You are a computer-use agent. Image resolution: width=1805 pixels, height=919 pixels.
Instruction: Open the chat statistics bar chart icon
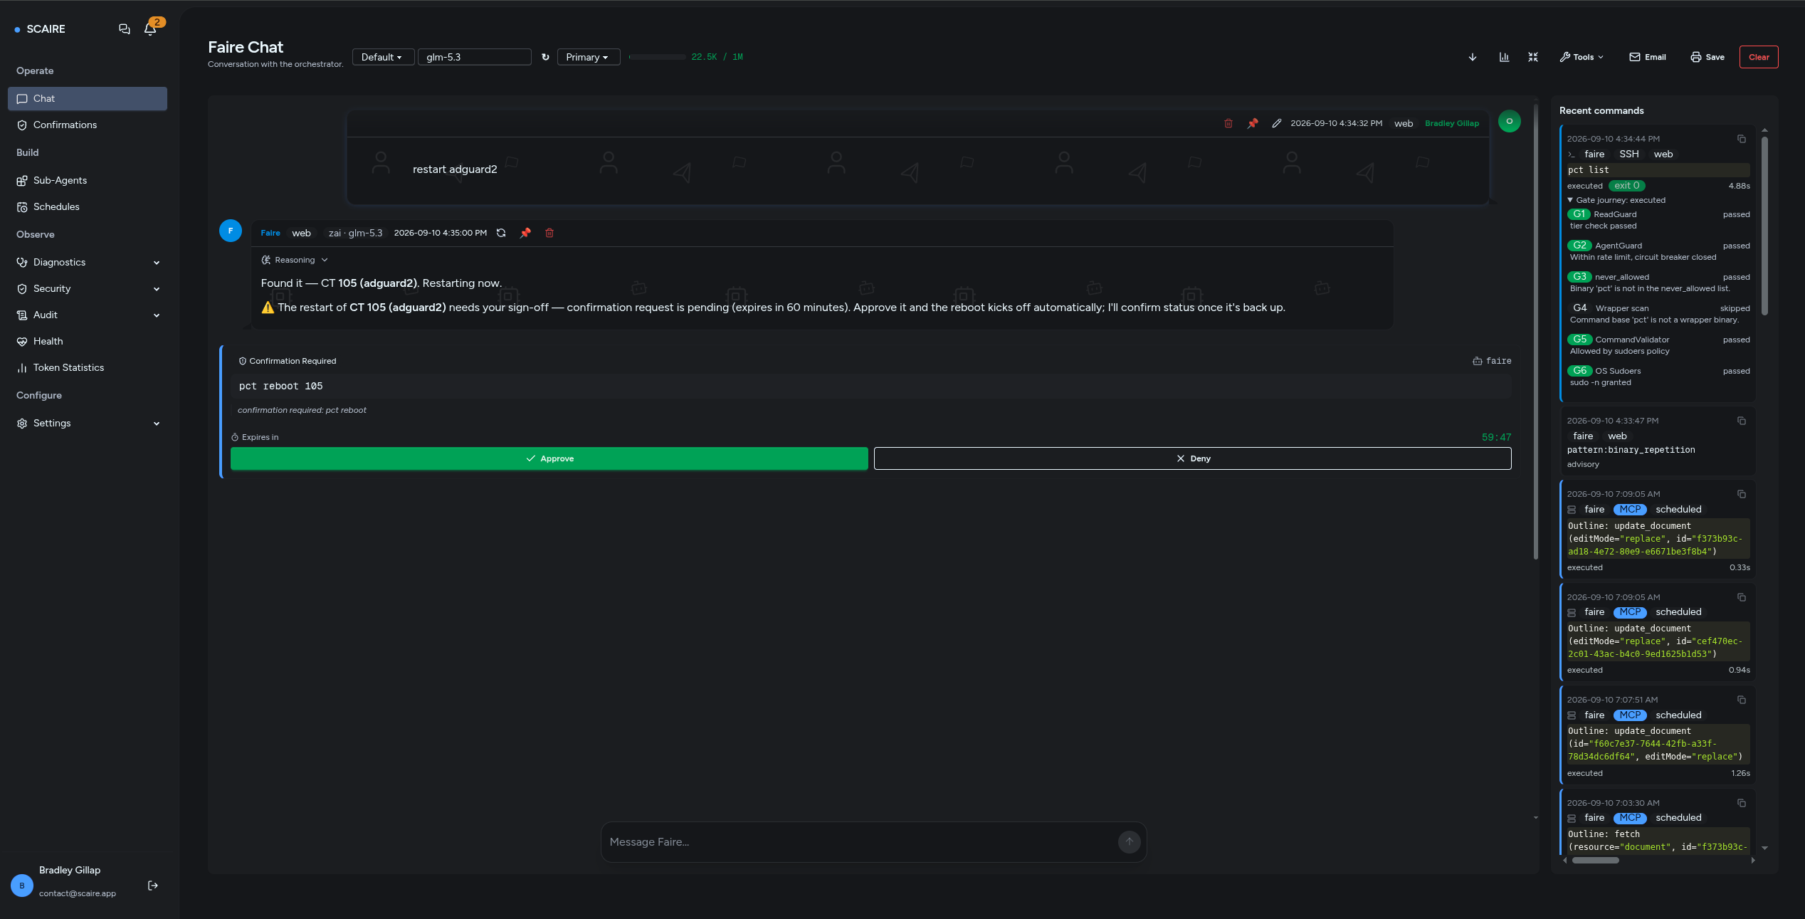click(x=1504, y=57)
